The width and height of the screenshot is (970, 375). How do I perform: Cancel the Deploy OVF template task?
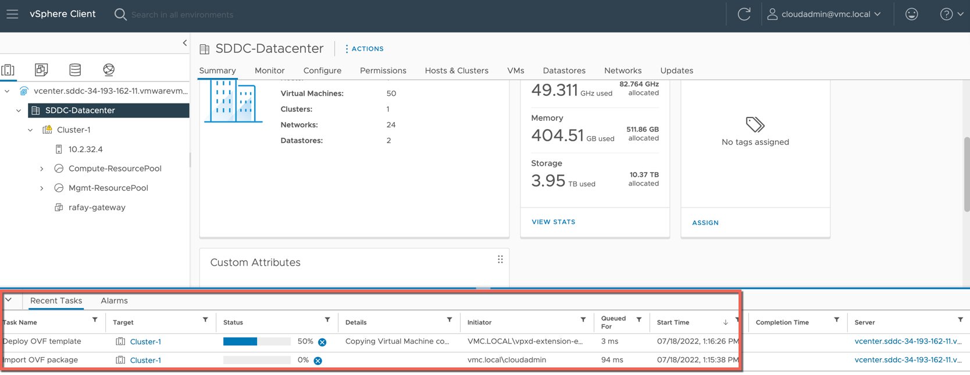[x=322, y=342]
